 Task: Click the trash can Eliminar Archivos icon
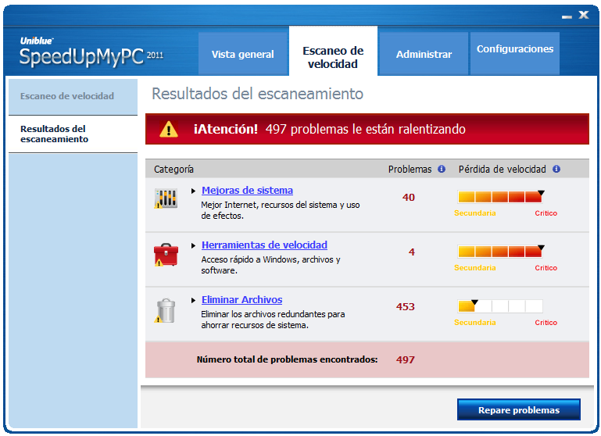pos(166,311)
